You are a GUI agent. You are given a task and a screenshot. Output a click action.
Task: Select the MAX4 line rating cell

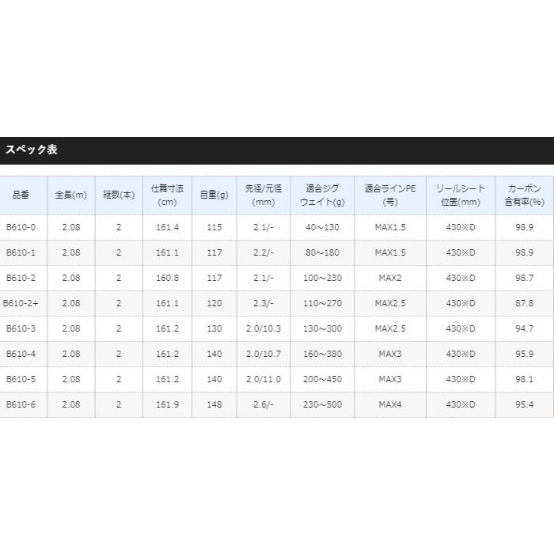(390, 404)
